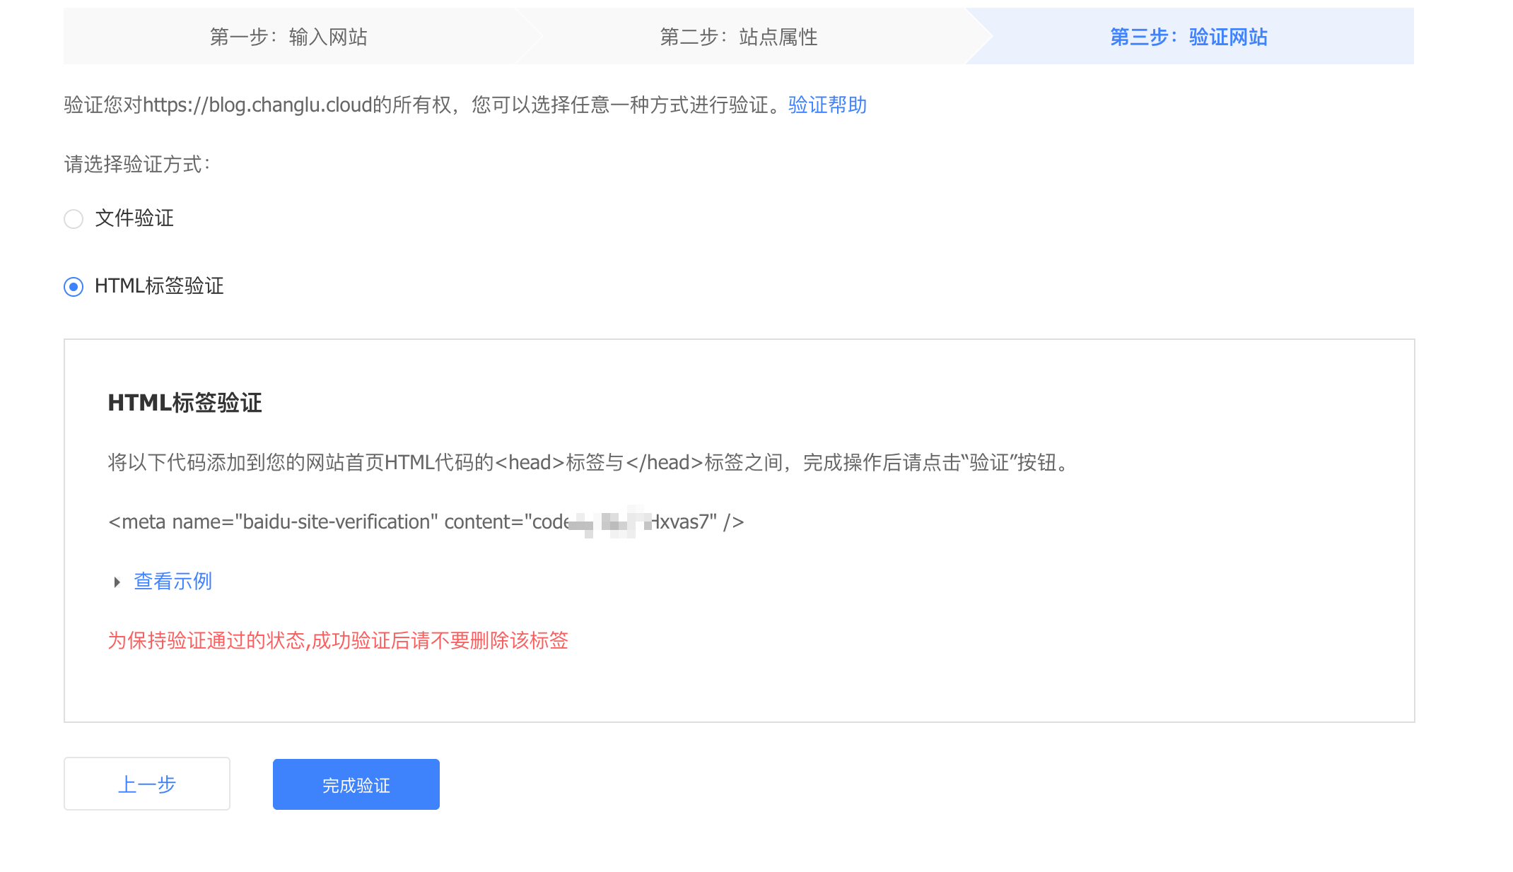Image resolution: width=1513 pixels, height=872 pixels.
Task: Select the 第三步：验证网站 step tab
Action: tap(1189, 37)
